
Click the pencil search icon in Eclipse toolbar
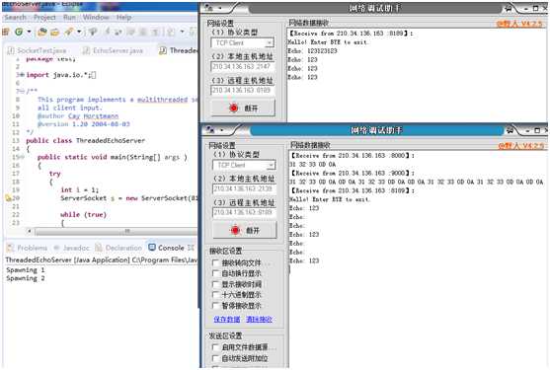point(69,33)
